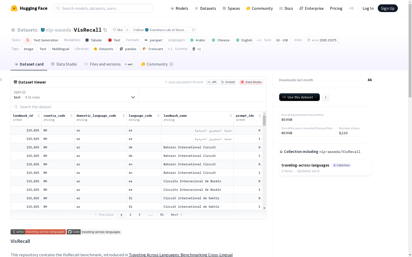The image size is (412, 257).
Task: Switch to the Data Studio tab
Action: pyautogui.click(x=64, y=64)
